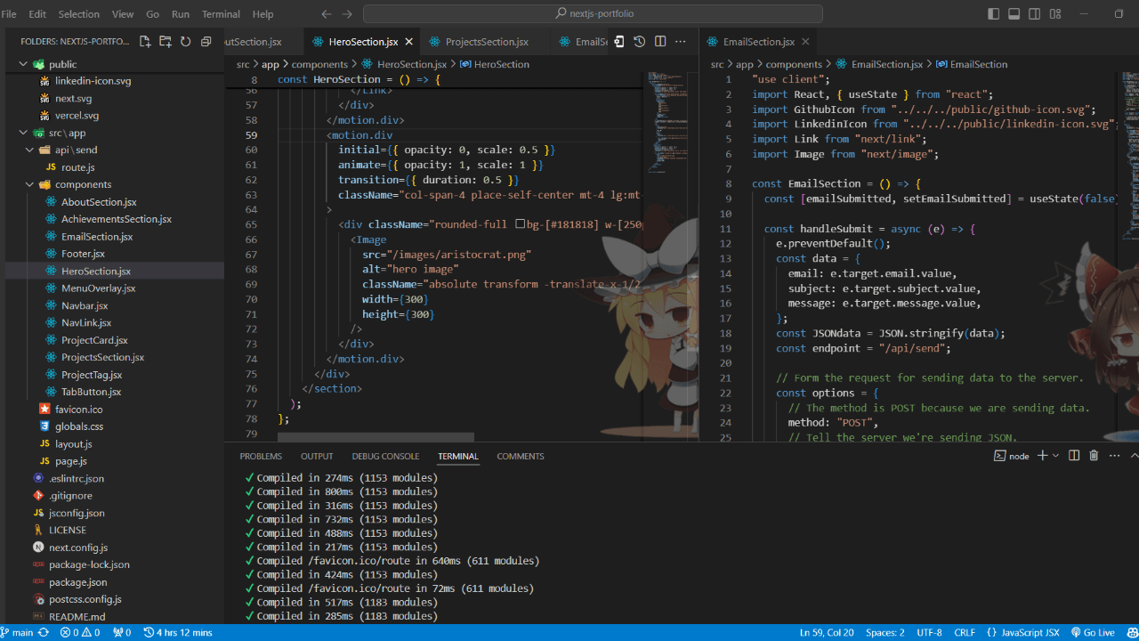
Task: Customize the editor layout
Action: click(1055, 14)
